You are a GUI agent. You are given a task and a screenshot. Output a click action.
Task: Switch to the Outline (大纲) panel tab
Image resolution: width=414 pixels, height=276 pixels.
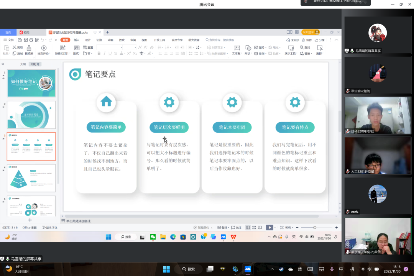pos(23,64)
